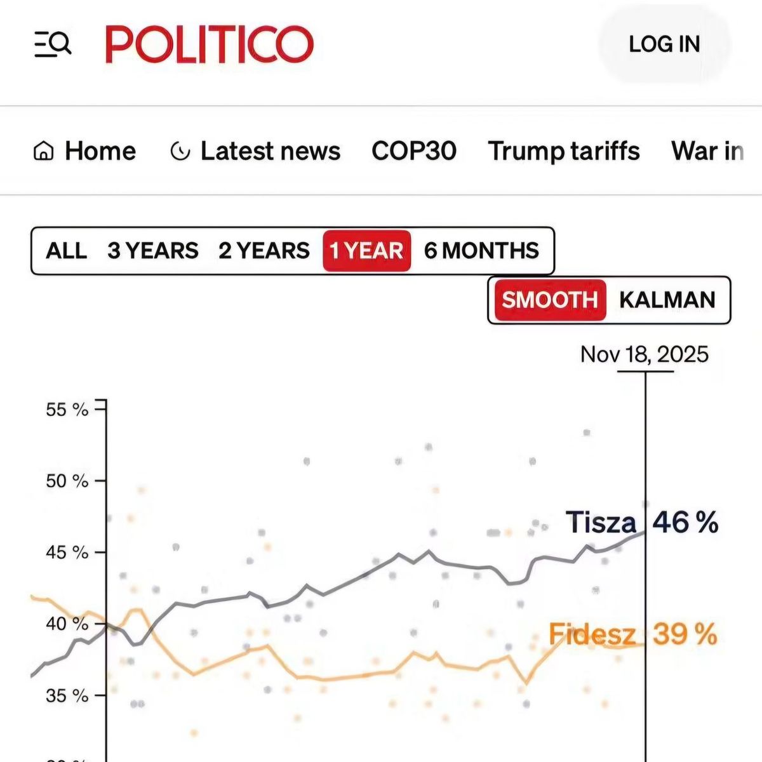Screen dimensions: 762x762
Task: Click the Home house icon
Action: [x=43, y=152]
